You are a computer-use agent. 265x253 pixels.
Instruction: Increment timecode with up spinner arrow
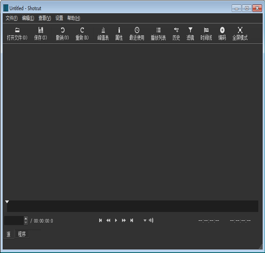tap(26, 219)
